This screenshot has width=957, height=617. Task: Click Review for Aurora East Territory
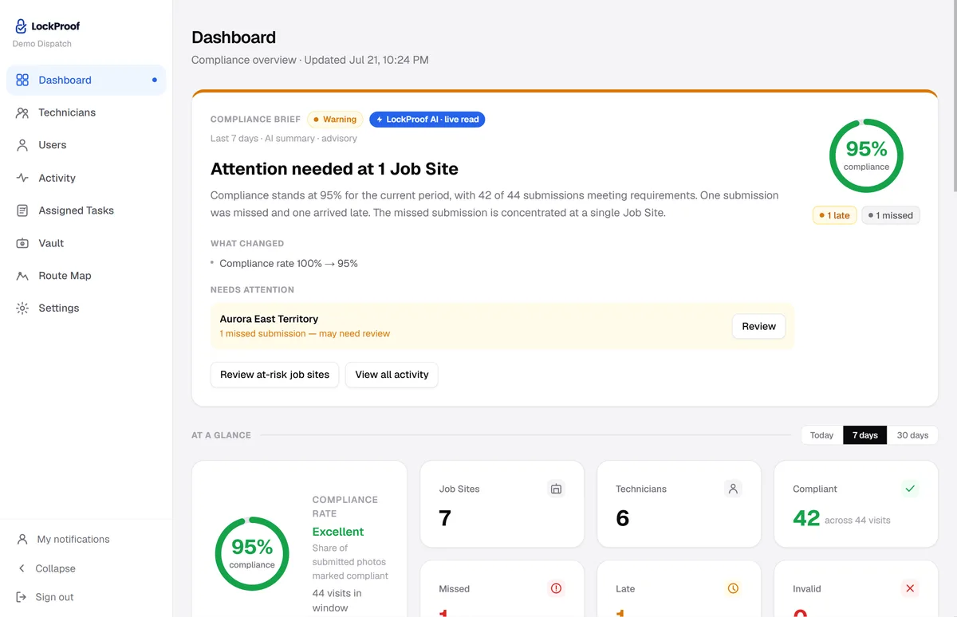(758, 326)
